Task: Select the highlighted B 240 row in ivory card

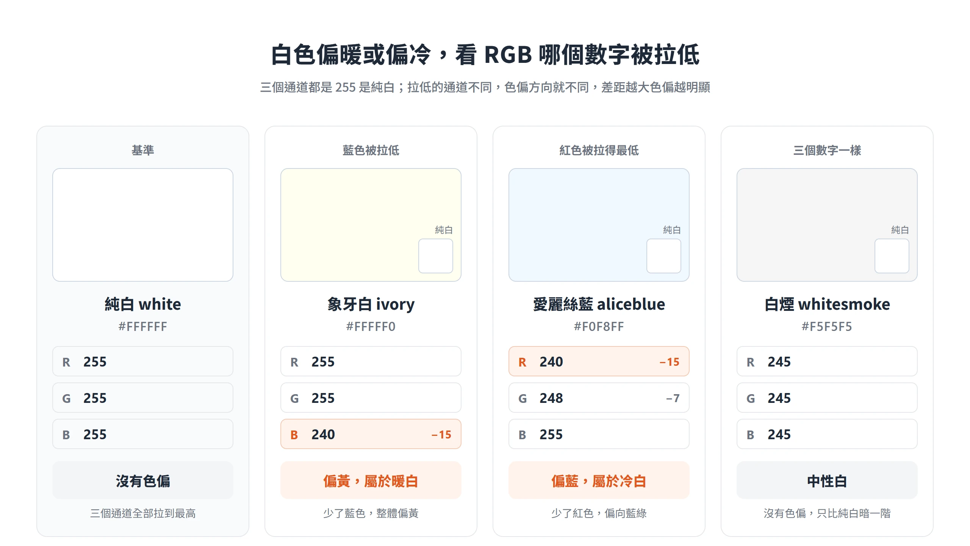Action: (x=371, y=434)
